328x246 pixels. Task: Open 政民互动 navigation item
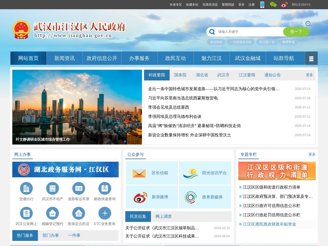pos(176,58)
